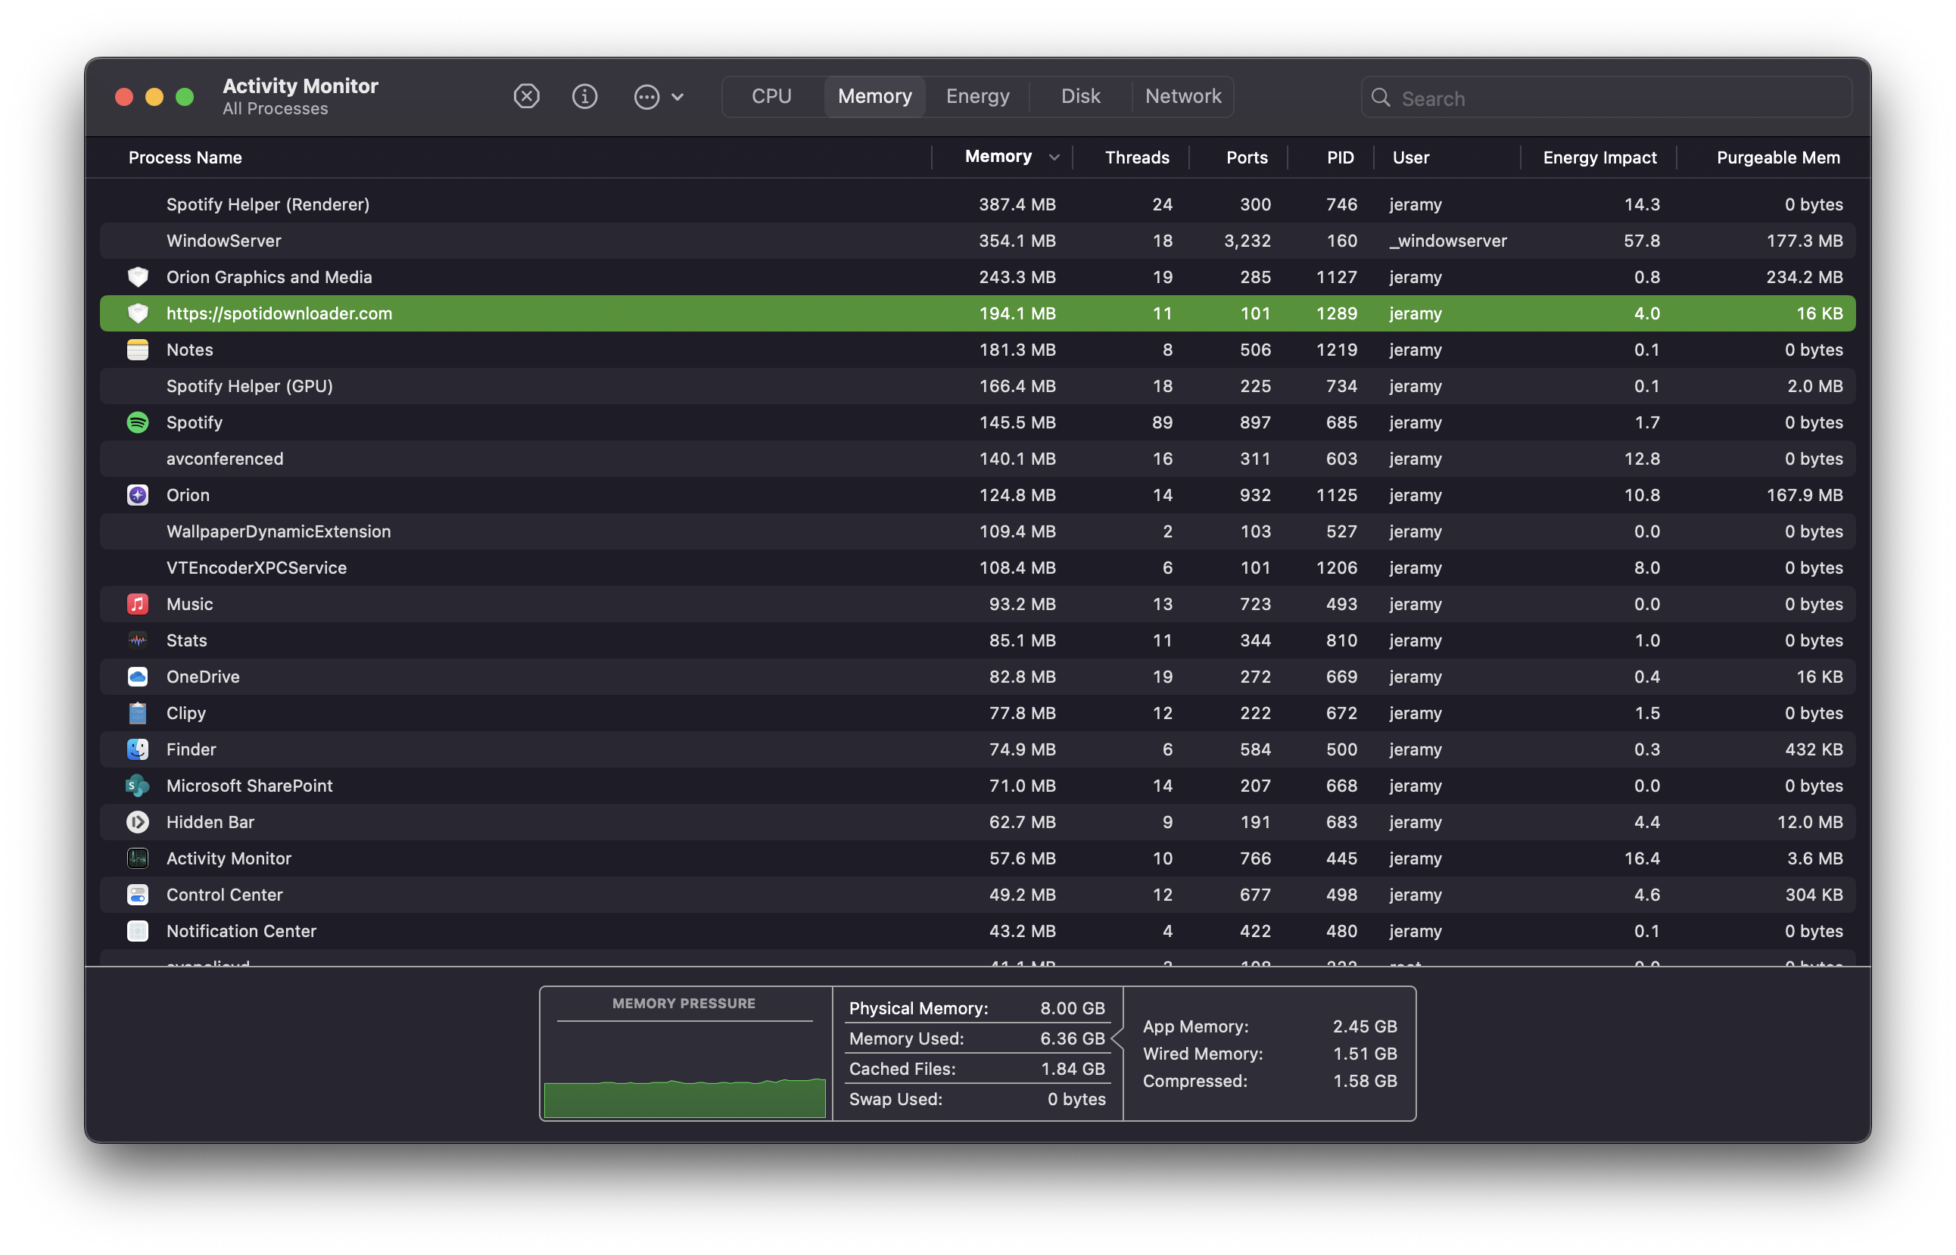Click the Notes app icon
Screen dimensions: 1956x1255
tap(138, 350)
